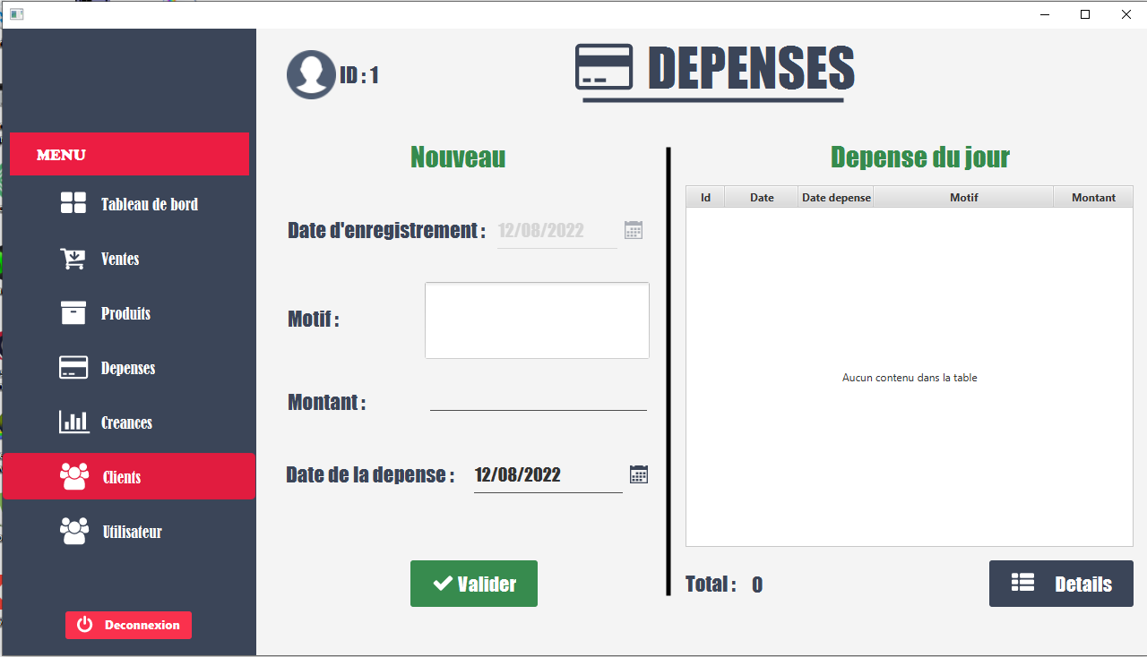Click the Ventes shopping cart icon
Viewport: 1147px width, 657px height.
(x=73, y=259)
